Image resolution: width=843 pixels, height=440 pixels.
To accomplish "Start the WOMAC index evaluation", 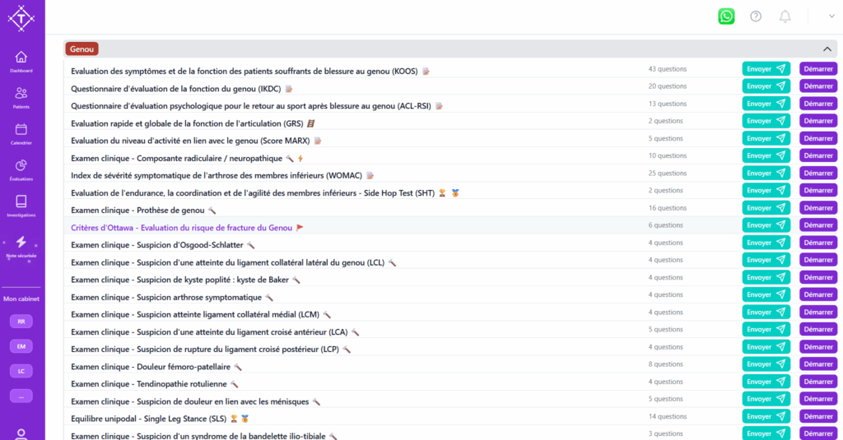I will click(817, 174).
